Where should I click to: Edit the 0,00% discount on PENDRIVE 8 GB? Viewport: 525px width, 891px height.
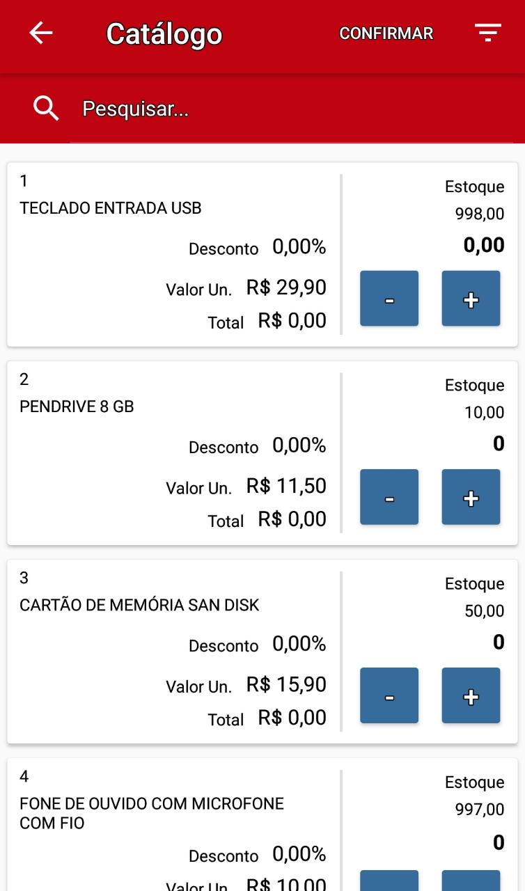[x=299, y=445]
